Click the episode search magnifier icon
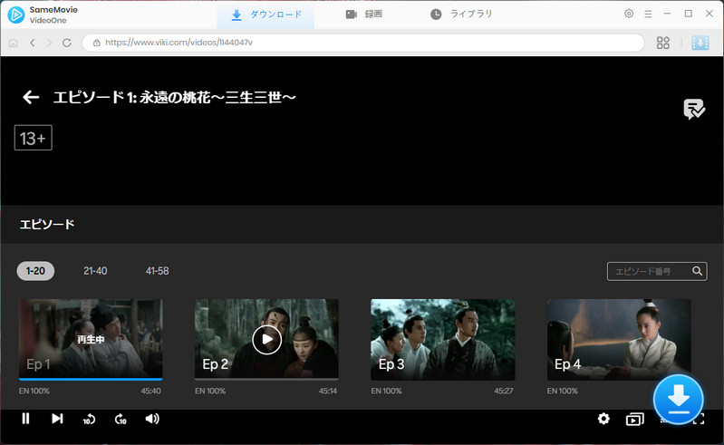 (x=697, y=271)
